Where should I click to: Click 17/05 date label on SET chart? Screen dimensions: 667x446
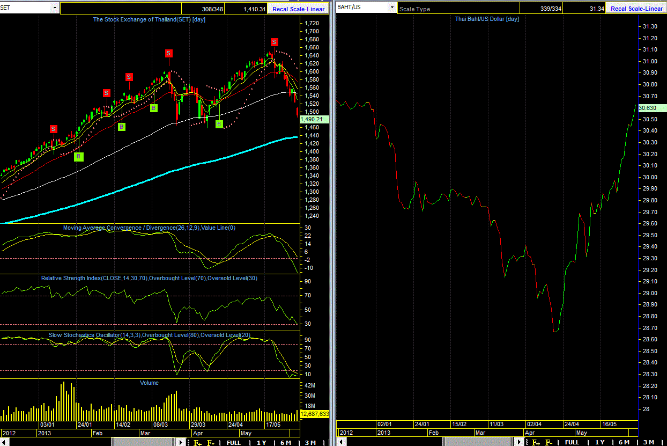click(274, 425)
